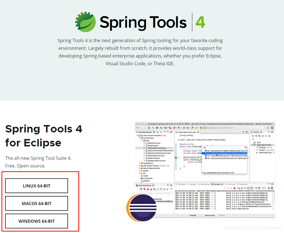Click the pencil edit icon in Boot Dashboard
This screenshot has width=284, height=233.
coord(158,189)
